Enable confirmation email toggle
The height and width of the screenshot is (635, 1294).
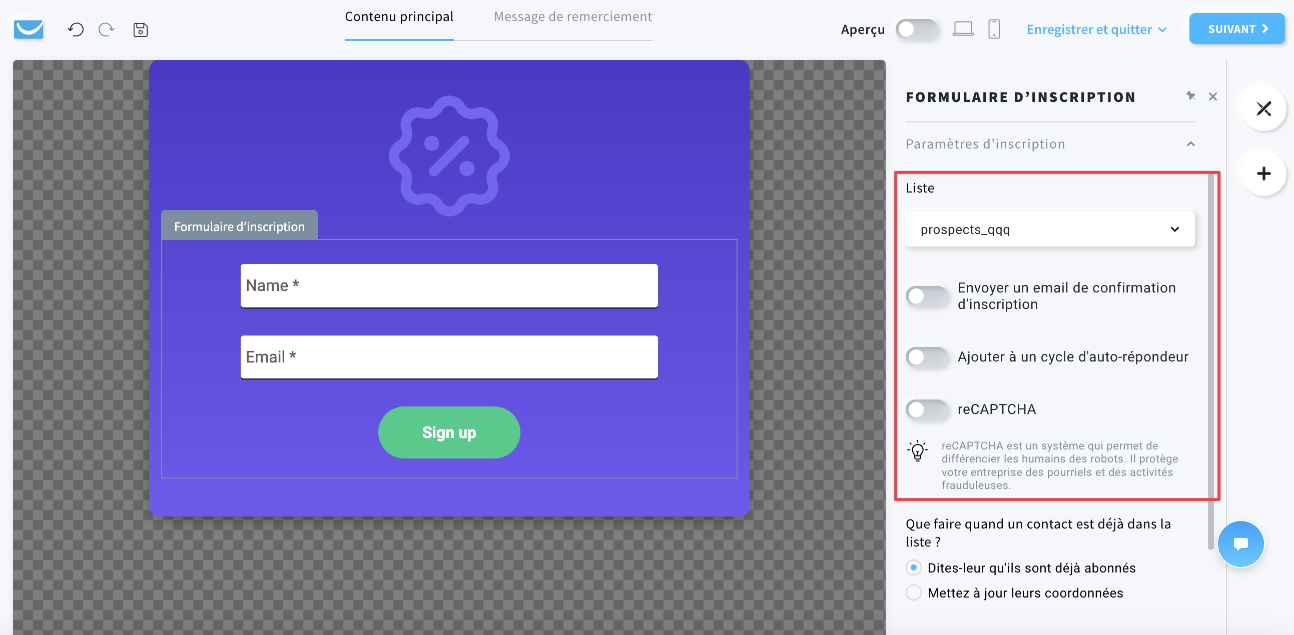[x=927, y=296]
